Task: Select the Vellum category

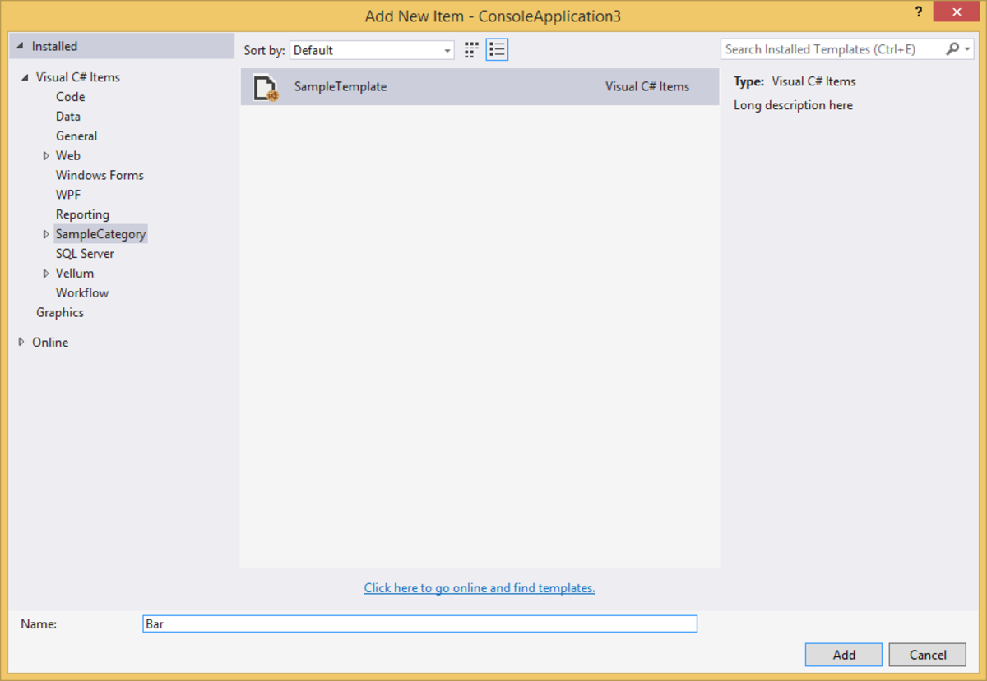Action: pyautogui.click(x=75, y=274)
